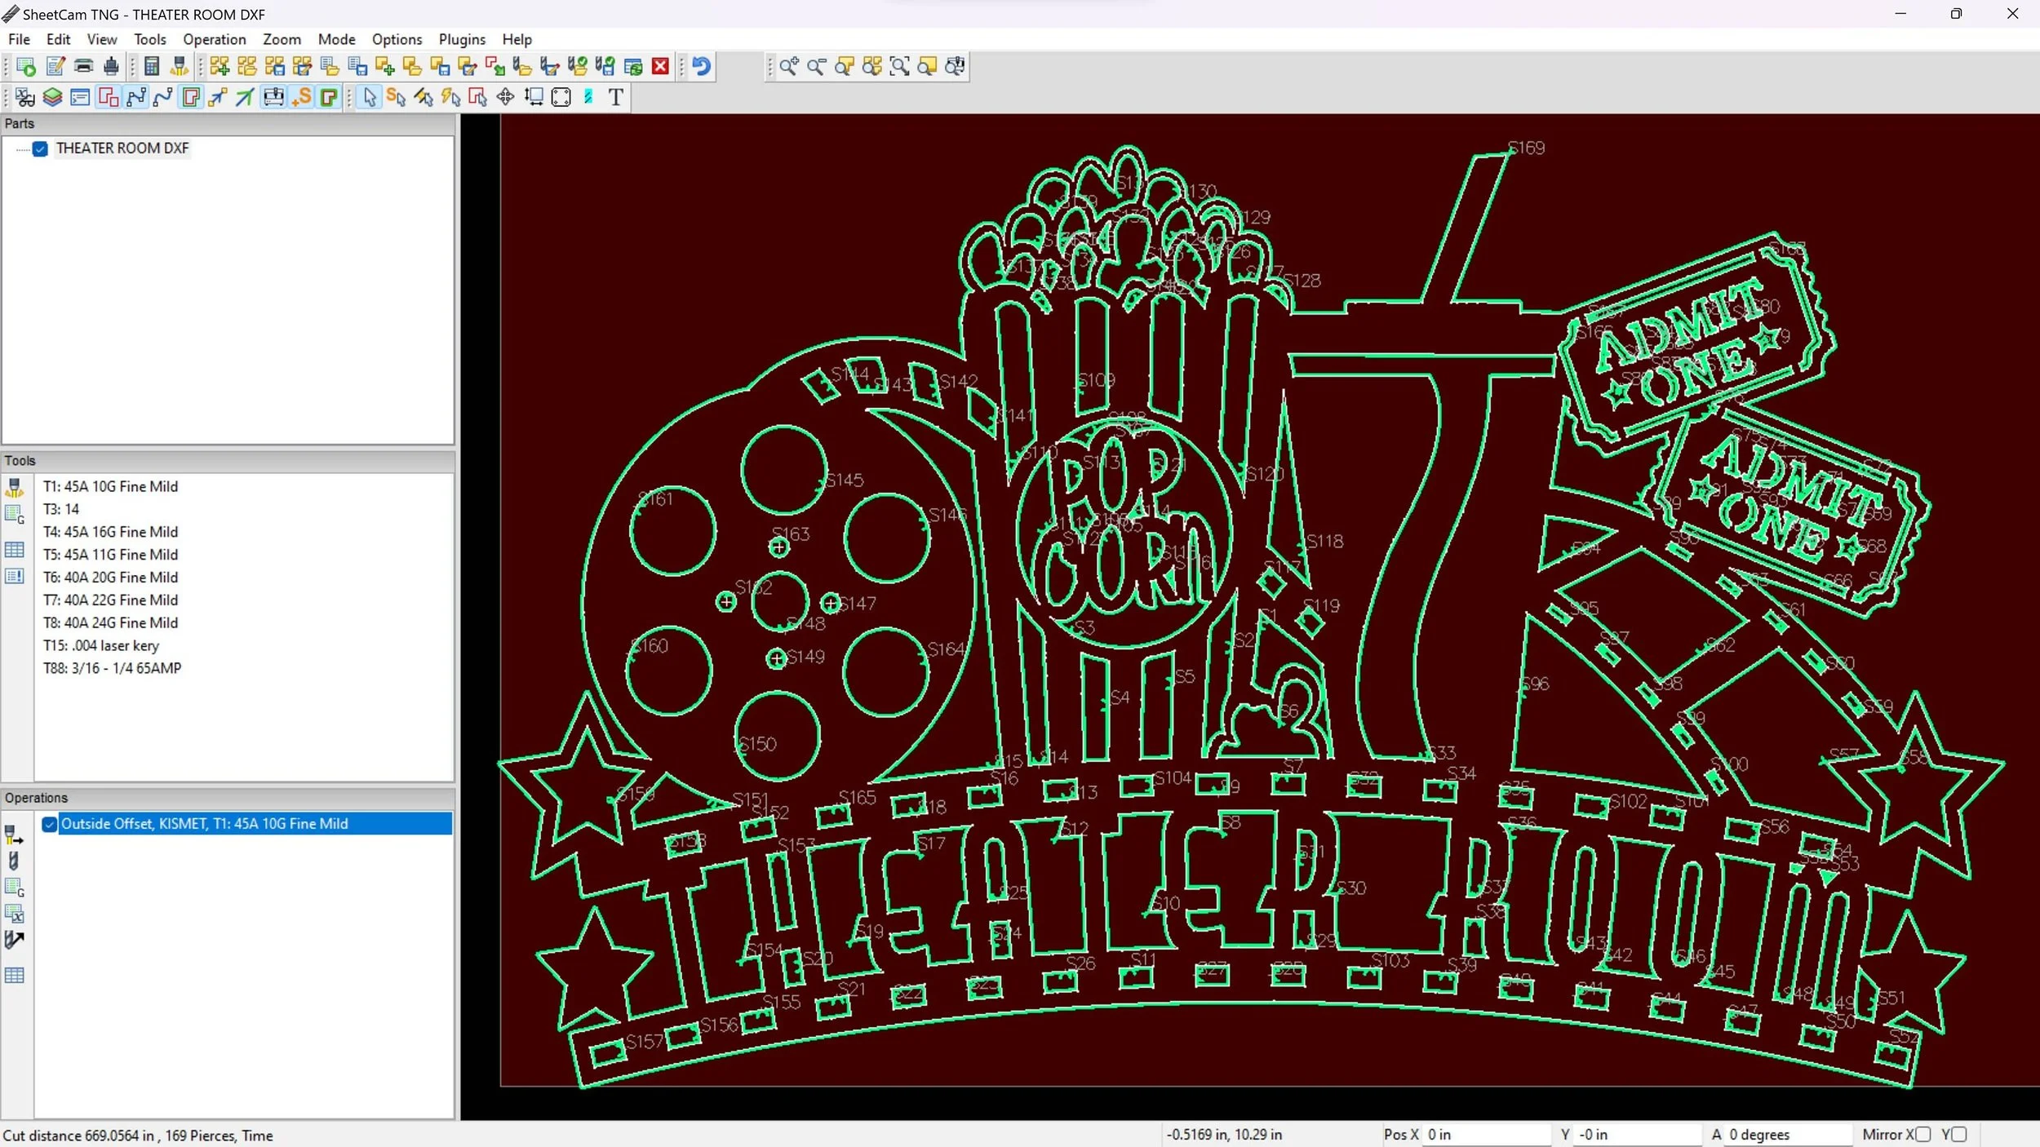This screenshot has height=1147, width=2040.
Task: Click the move part crosshair icon
Action: point(506,98)
